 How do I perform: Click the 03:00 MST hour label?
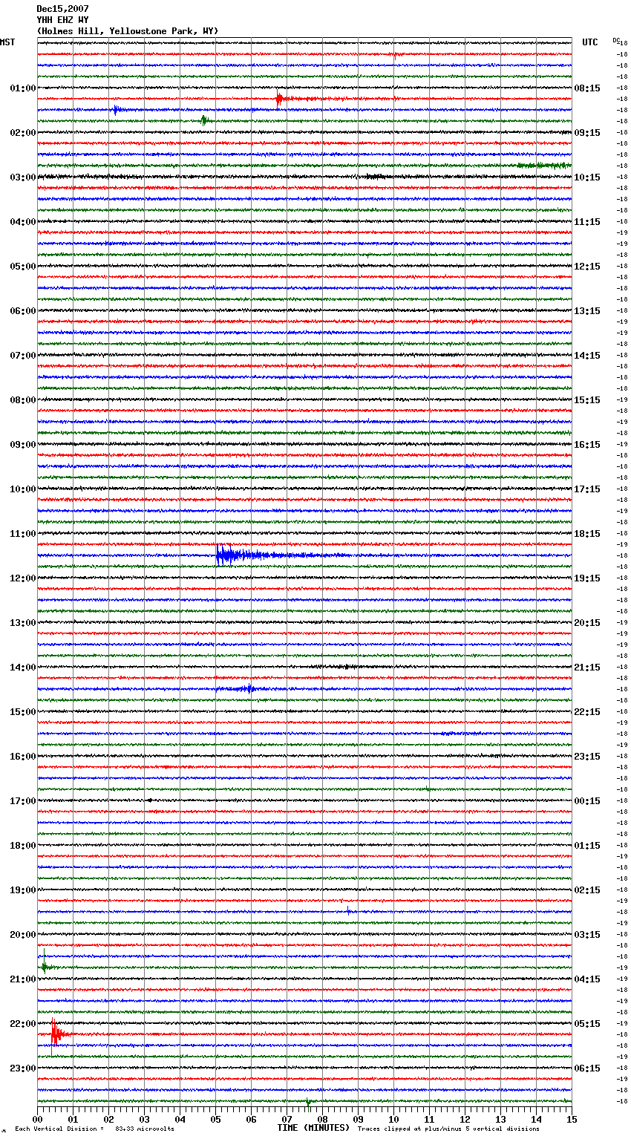coord(23,177)
